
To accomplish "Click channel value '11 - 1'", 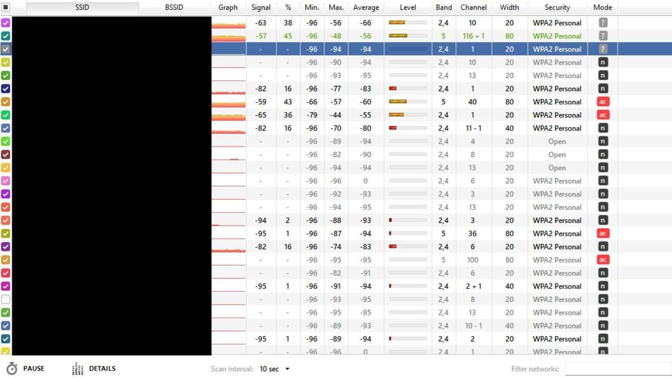I will click(x=474, y=128).
